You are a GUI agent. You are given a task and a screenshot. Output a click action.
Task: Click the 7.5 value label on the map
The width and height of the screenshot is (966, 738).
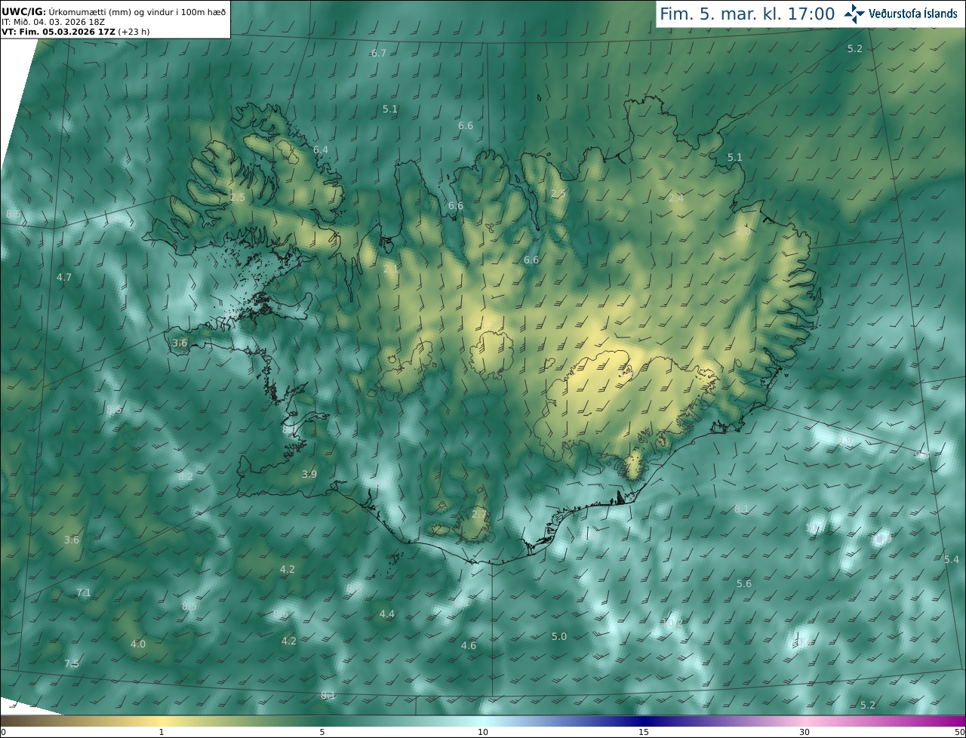tap(71, 663)
